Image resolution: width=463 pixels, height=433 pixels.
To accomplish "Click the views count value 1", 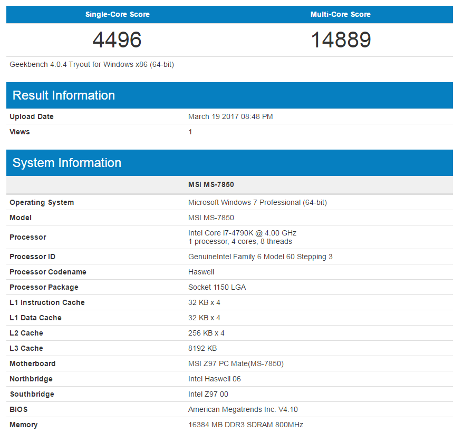I will click(x=190, y=132).
